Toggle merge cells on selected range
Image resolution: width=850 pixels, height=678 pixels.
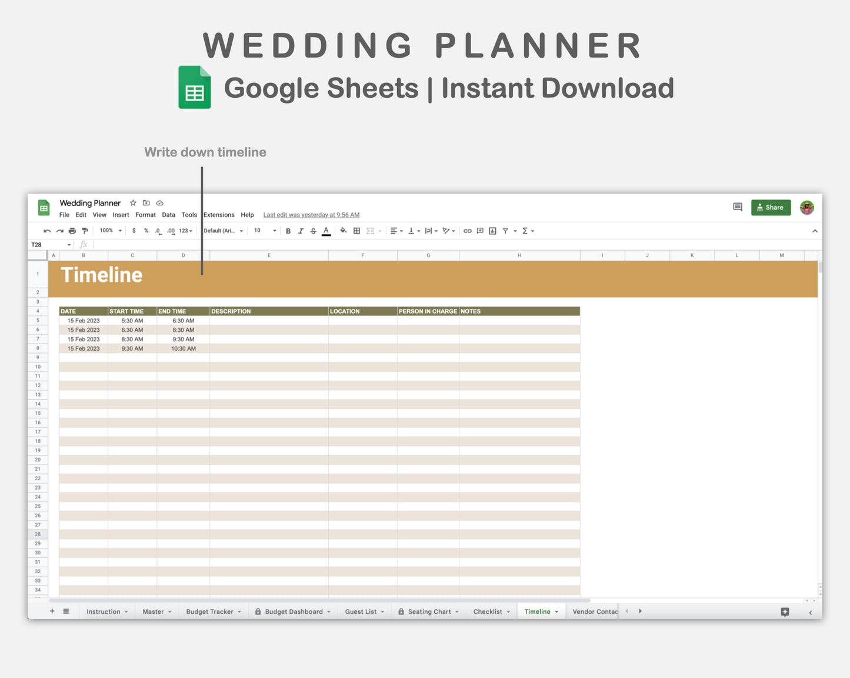pos(369,231)
